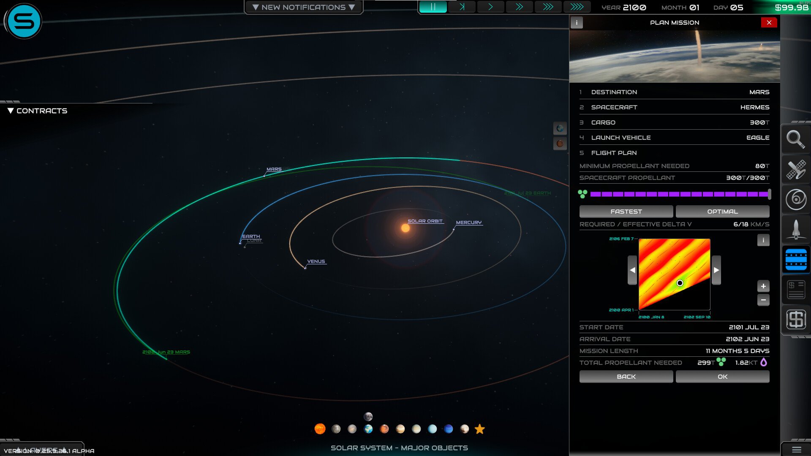The height and width of the screenshot is (456, 811).
Task: Select the satellite tool on the sidebar
Action: tap(796, 170)
